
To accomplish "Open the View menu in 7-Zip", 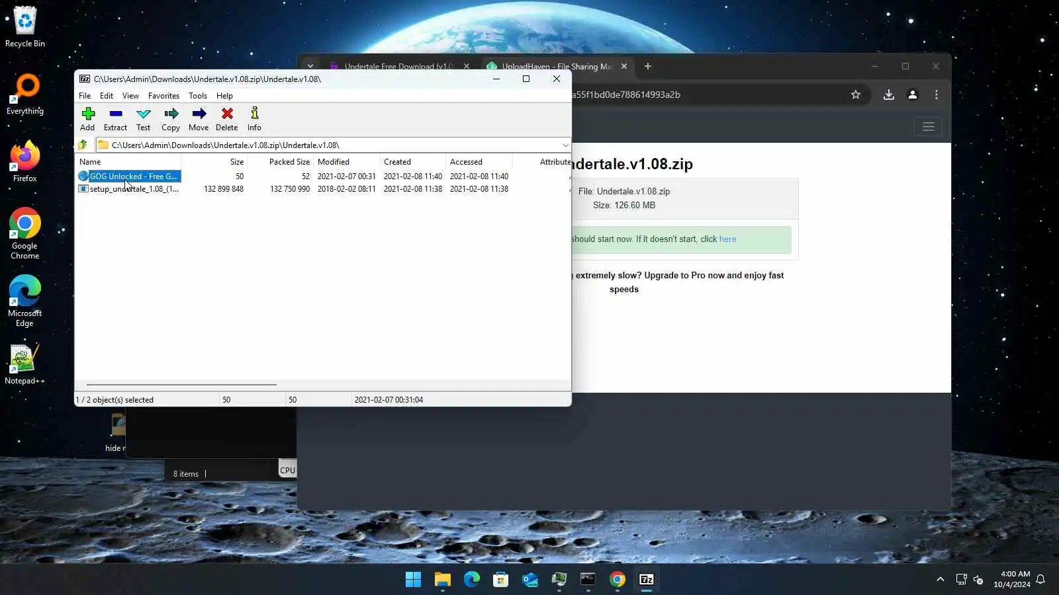I will click(130, 96).
